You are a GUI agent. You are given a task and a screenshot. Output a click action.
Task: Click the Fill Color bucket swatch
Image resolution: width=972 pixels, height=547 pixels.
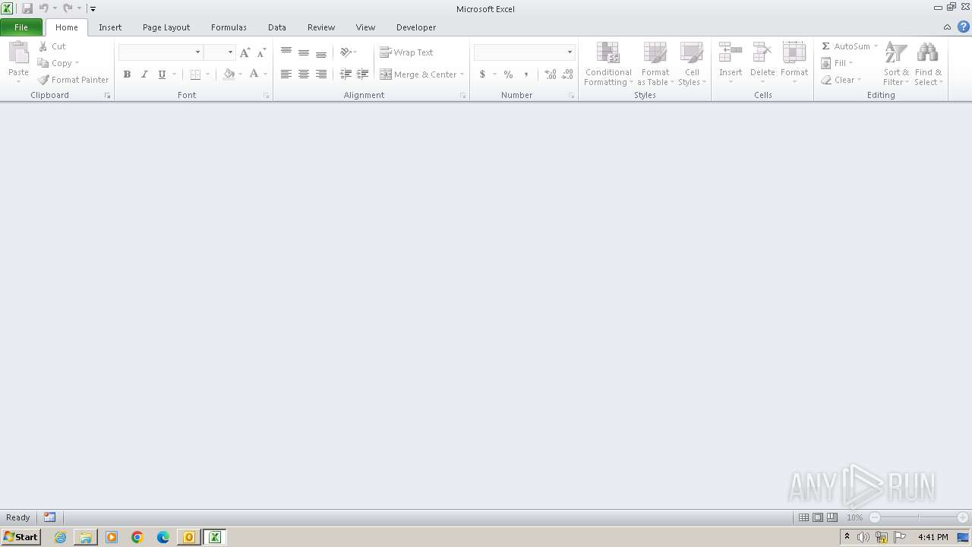tap(229, 74)
